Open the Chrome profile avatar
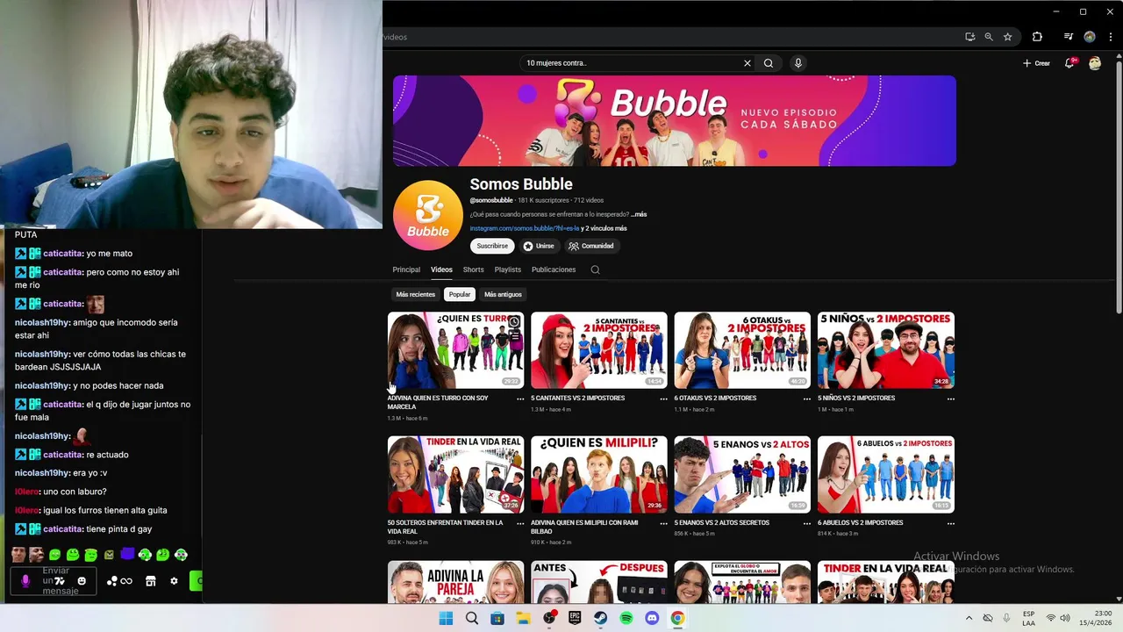The width and height of the screenshot is (1123, 632). click(1090, 37)
